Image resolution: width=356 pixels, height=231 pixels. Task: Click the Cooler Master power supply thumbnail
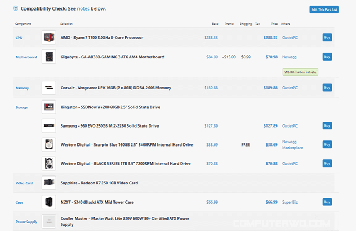[x=49, y=222]
